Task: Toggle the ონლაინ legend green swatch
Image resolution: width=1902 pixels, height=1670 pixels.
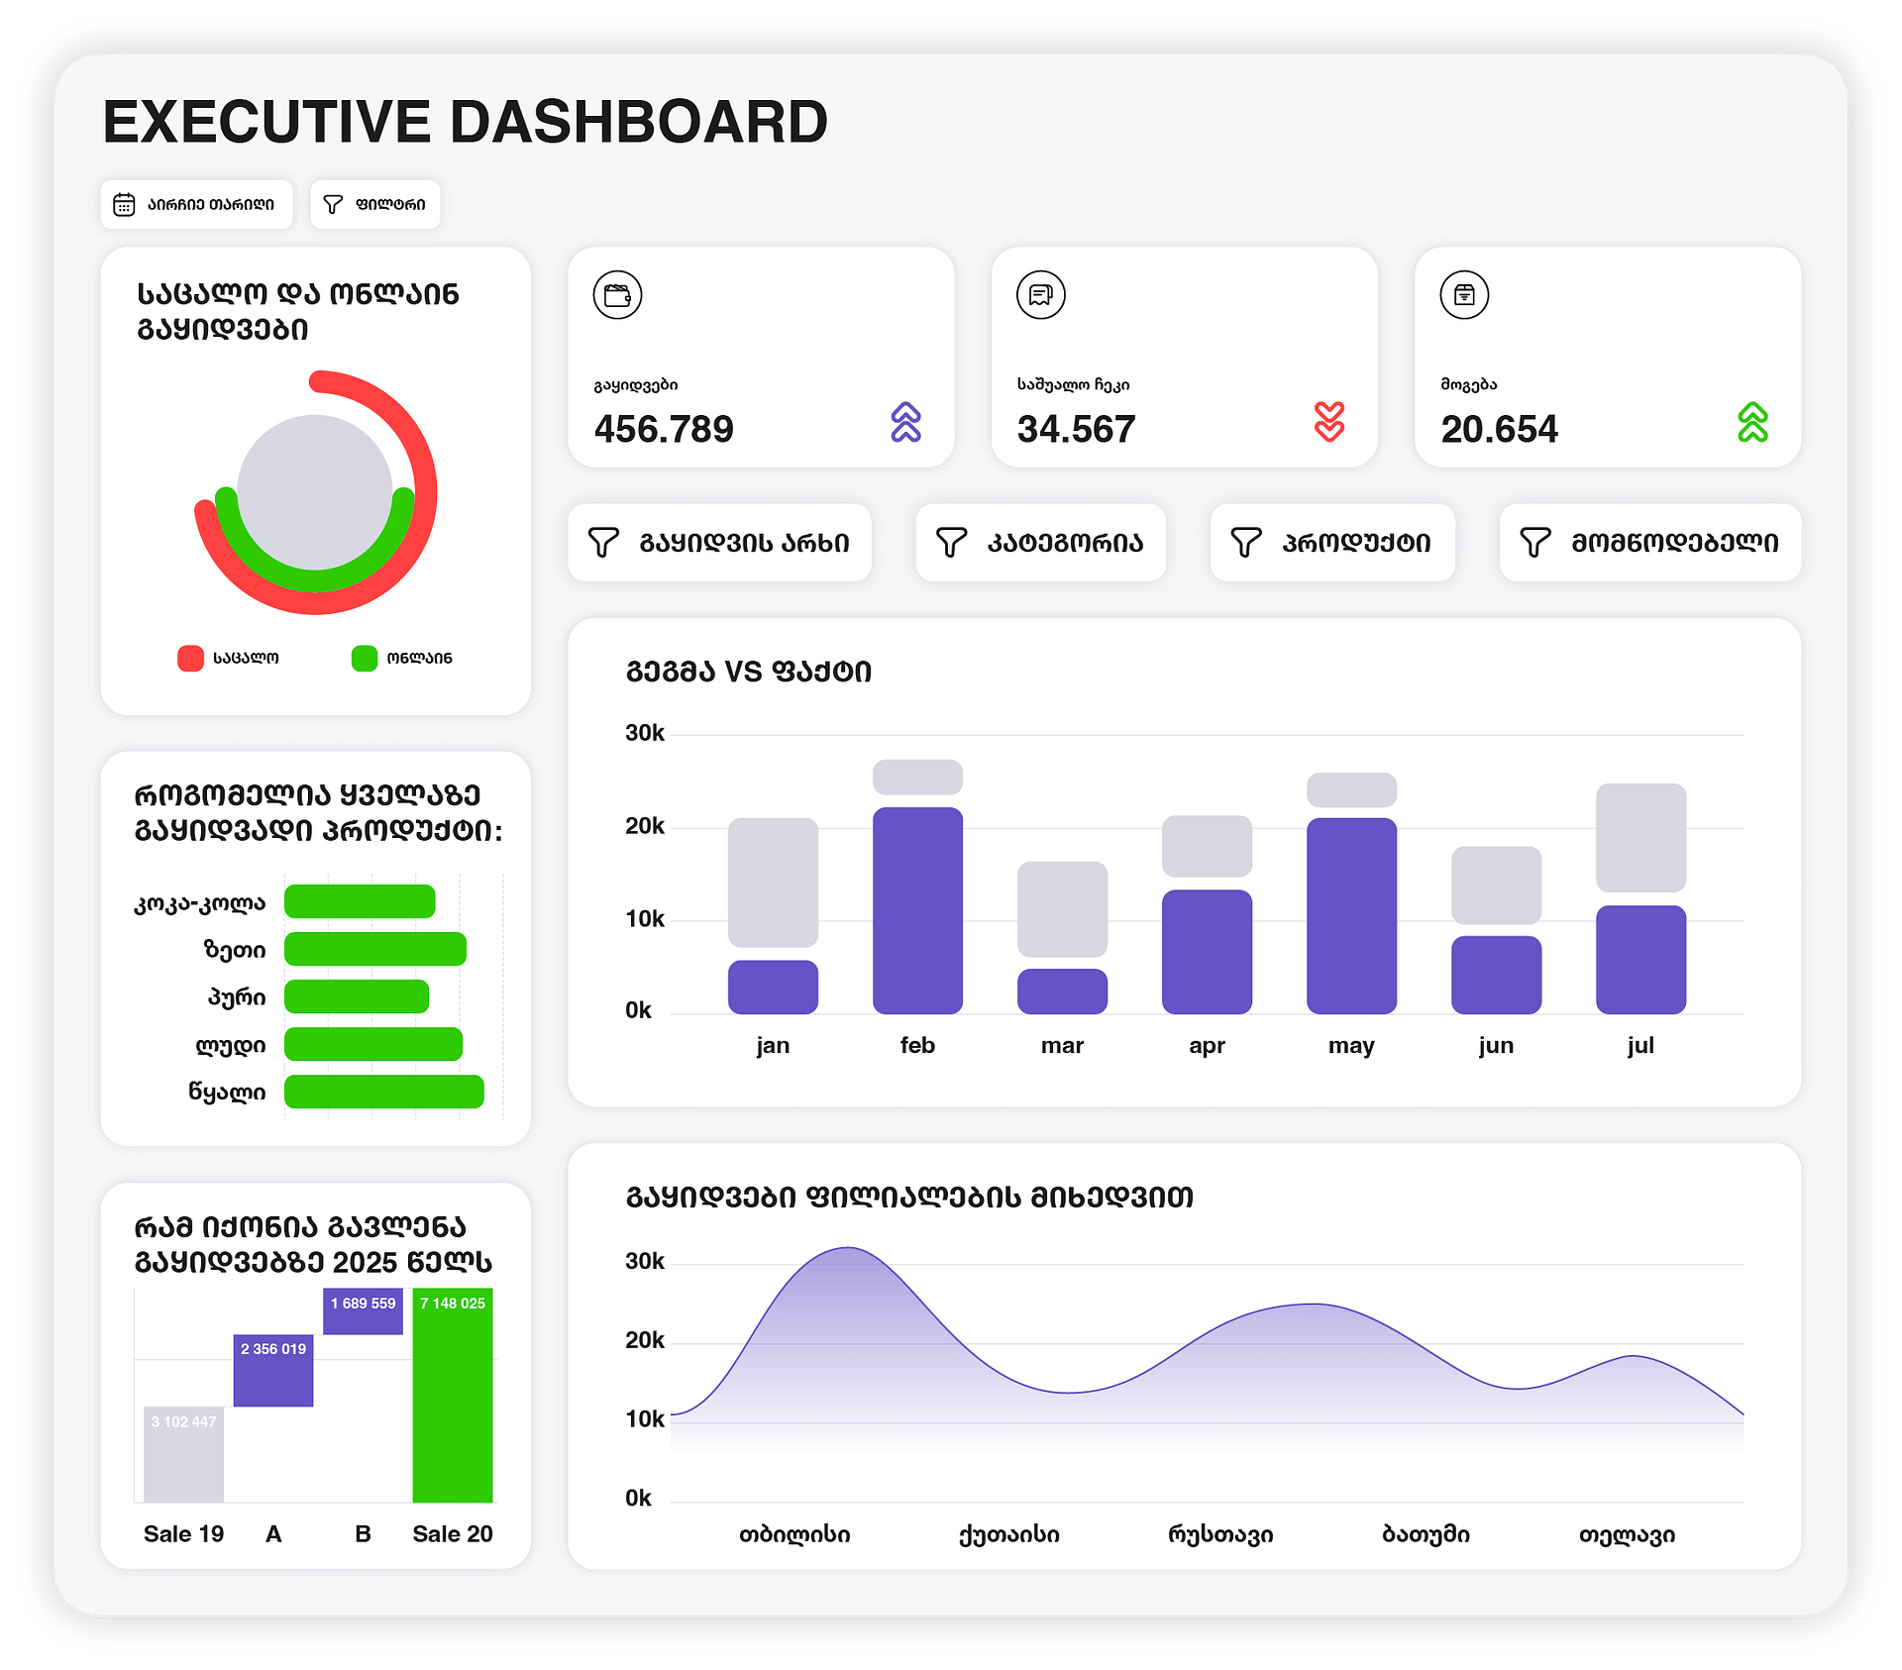Action: [365, 658]
